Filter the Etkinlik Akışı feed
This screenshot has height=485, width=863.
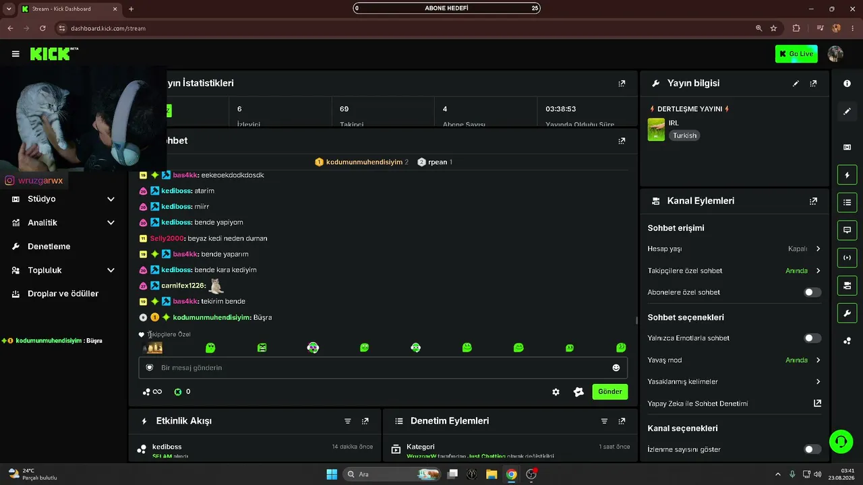[348, 421]
